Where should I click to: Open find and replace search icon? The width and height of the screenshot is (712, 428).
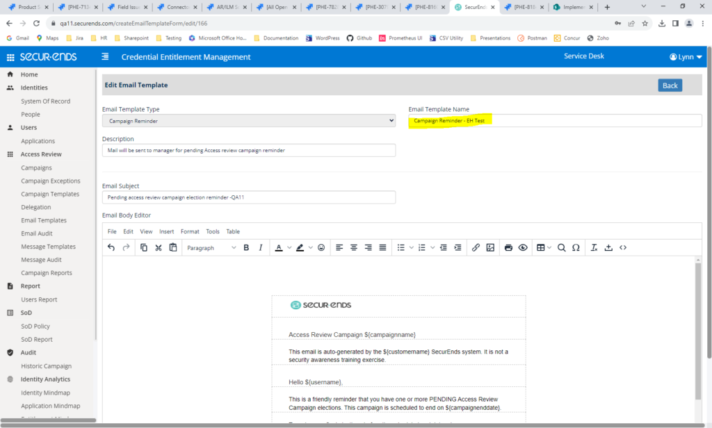click(561, 247)
